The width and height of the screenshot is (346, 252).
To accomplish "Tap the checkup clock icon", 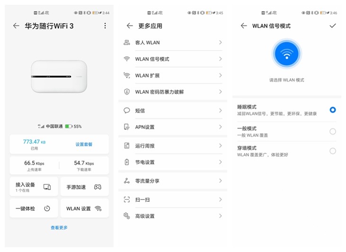I will click(x=47, y=208).
